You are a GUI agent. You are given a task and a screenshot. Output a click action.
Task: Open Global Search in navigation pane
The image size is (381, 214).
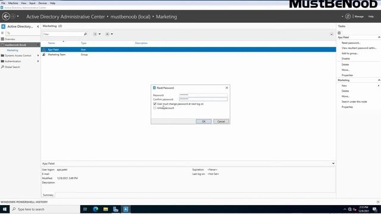(x=12, y=67)
